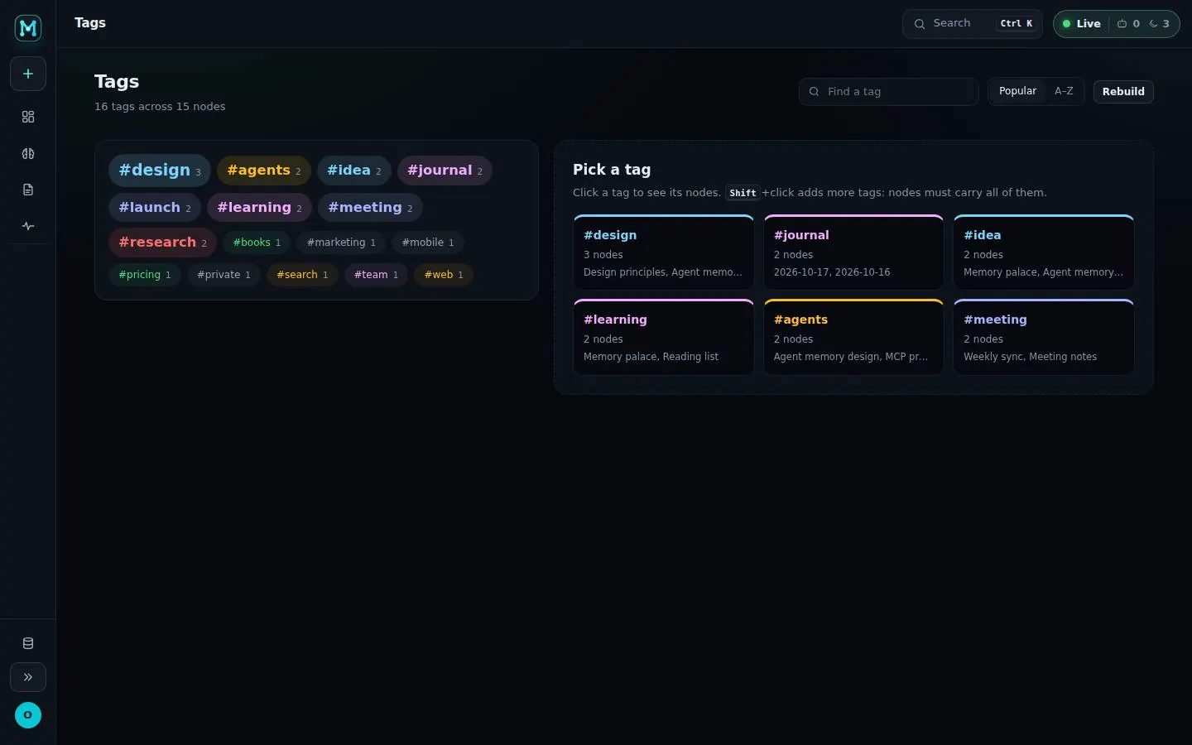Viewport: 1192px width, 745px height.
Task: Select the #meeting tag chip
Action: pos(370,208)
